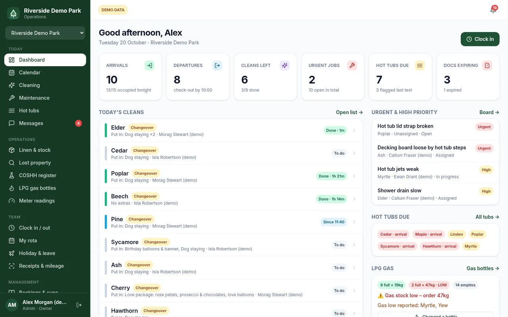Open the Riverside Demo Park site dropdown
This screenshot has height=317, width=508.
click(x=45, y=33)
